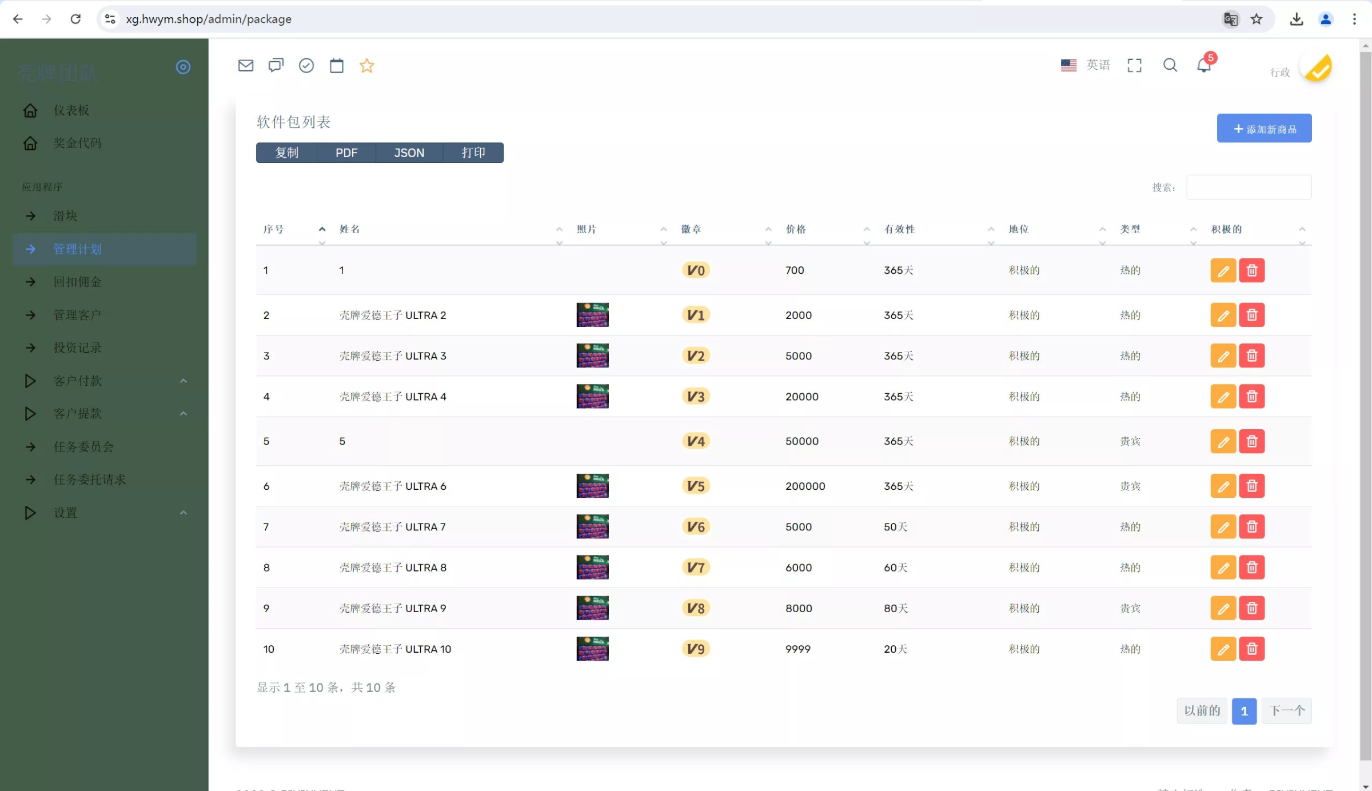1372x791 pixels.
Task: Open 仪表板 dashboard menu item
Action: click(71, 110)
